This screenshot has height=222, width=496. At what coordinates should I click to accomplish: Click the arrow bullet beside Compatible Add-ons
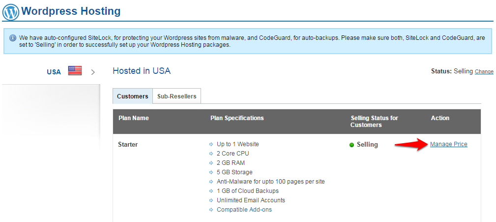pos(211,210)
